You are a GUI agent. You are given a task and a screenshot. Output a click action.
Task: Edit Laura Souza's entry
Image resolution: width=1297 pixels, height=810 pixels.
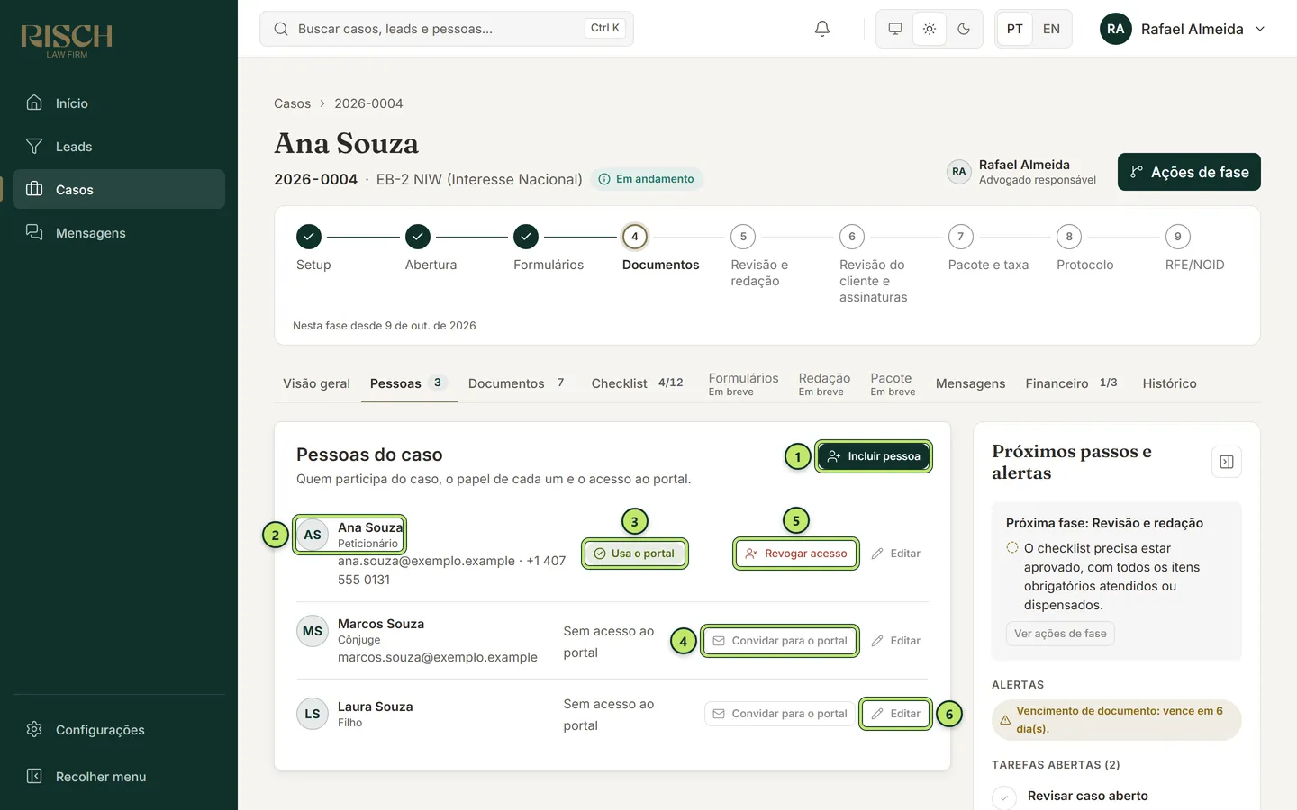896,714
